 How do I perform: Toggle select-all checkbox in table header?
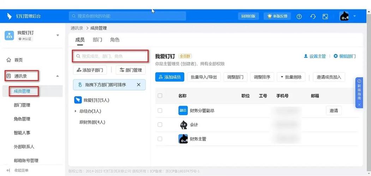coord(160,95)
